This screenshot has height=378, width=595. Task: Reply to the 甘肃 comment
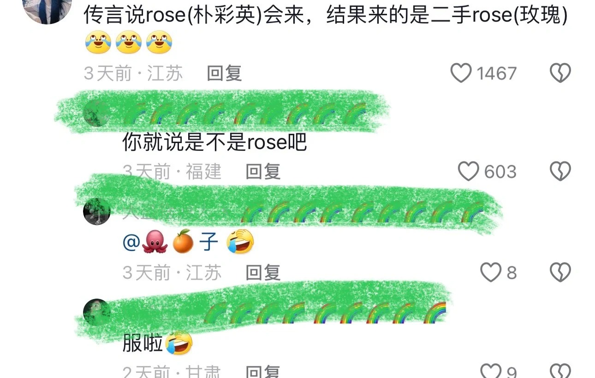263,372
